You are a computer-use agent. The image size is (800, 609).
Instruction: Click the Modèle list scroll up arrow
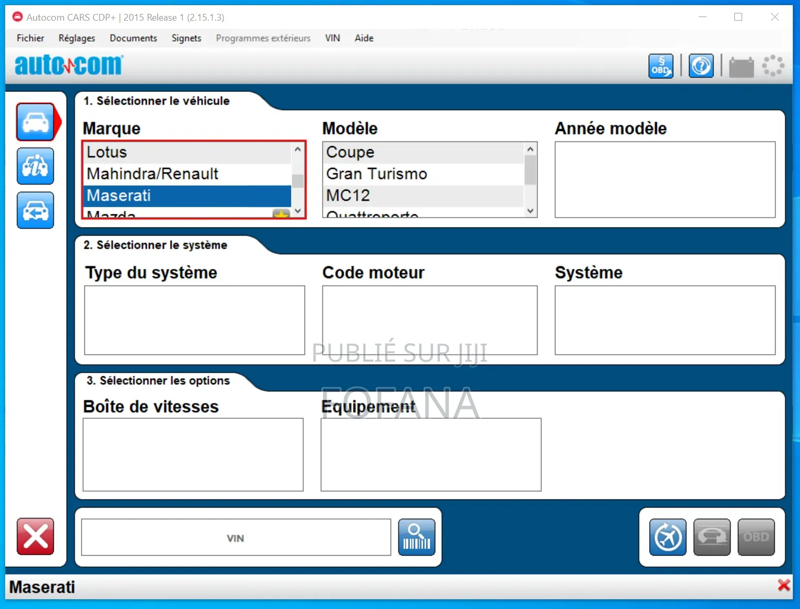[x=530, y=149]
